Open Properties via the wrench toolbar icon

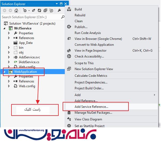59,11
